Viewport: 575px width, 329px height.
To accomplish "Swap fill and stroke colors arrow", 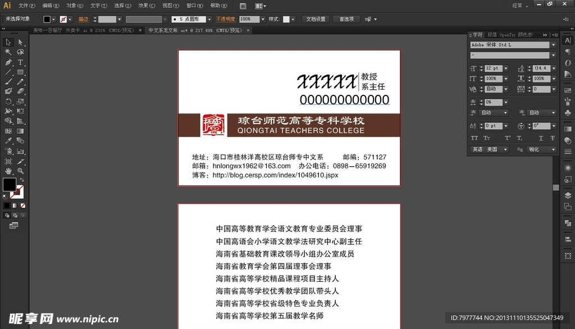I will point(22,180).
